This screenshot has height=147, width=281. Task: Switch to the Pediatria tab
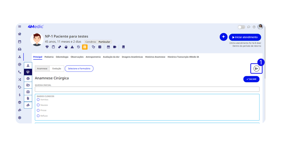pos(49,57)
